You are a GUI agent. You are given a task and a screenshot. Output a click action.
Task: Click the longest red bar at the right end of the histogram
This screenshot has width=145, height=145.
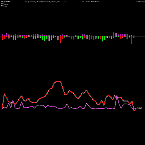[x=132, y=39]
